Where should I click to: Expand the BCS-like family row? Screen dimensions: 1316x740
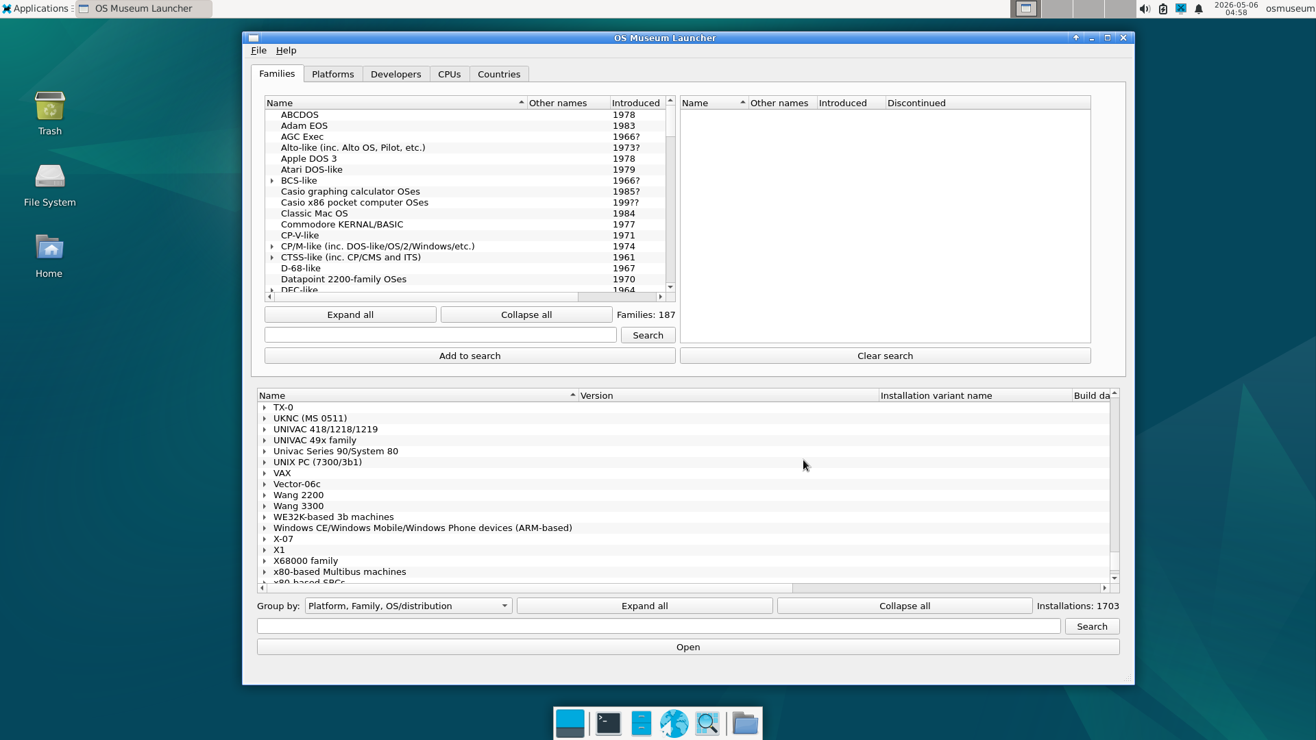pyautogui.click(x=272, y=181)
